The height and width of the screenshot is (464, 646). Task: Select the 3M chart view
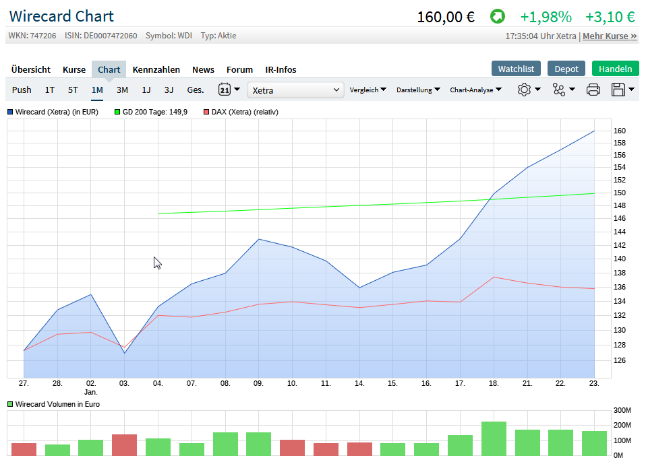(122, 89)
